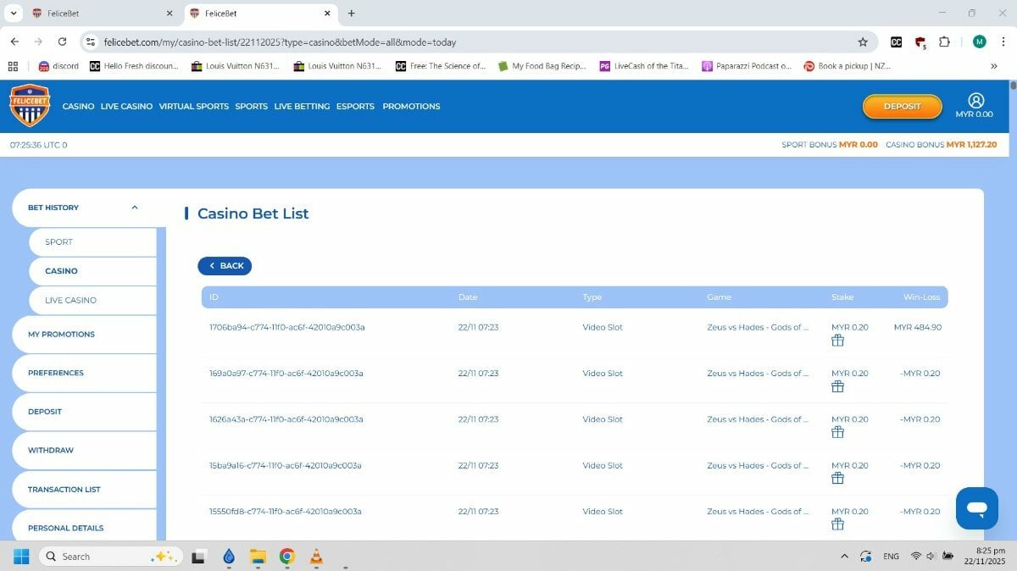Image resolution: width=1017 pixels, height=571 pixels.
Task: Open the user account profile icon
Action: click(975, 100)
